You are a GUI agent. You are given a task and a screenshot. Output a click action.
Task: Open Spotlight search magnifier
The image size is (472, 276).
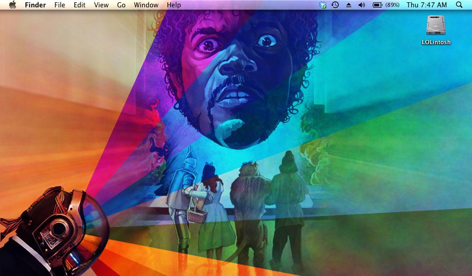pos(459,5)
